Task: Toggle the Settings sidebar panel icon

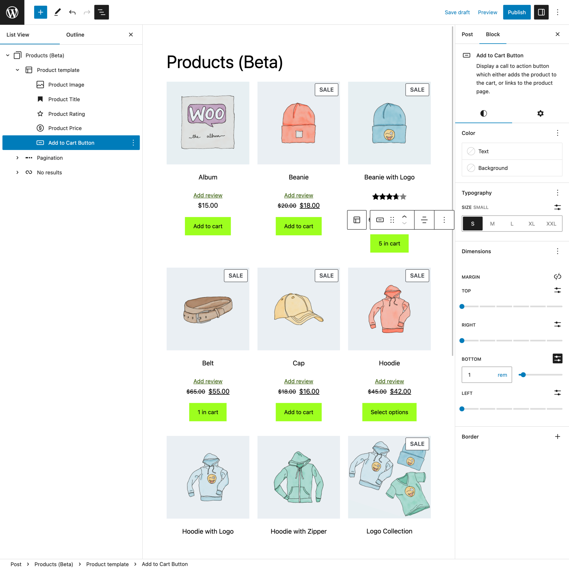Action: pos(541,12)
